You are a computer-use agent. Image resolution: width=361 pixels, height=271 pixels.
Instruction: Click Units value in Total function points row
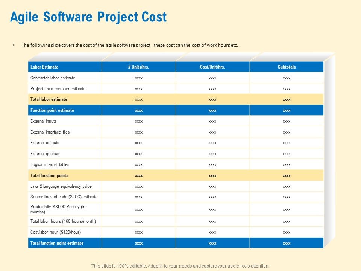coord(139,176)
